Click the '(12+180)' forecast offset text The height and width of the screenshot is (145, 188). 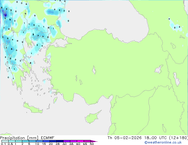click(179, 138)
